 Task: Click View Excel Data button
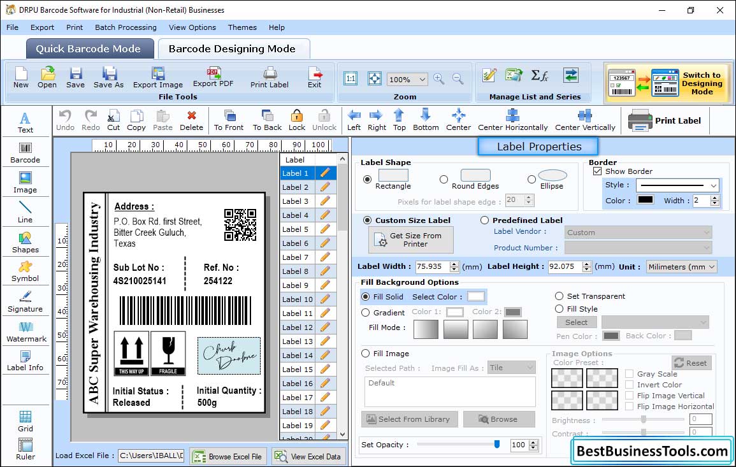309,456
